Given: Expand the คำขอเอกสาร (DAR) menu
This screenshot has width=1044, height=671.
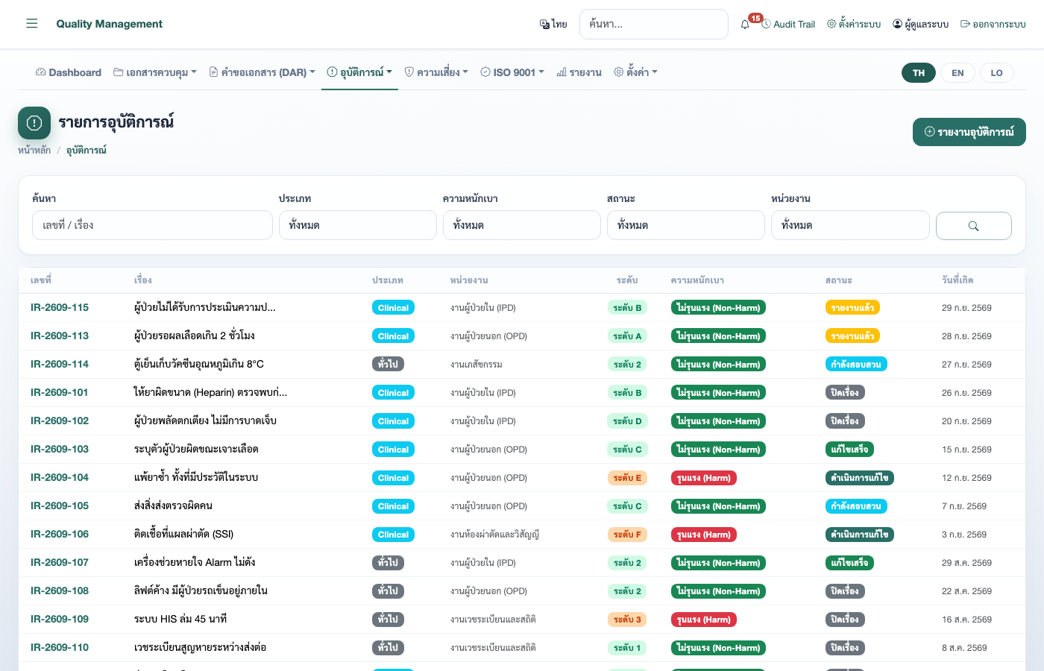Looking at the screenshot, I should (x=262, y=72).
